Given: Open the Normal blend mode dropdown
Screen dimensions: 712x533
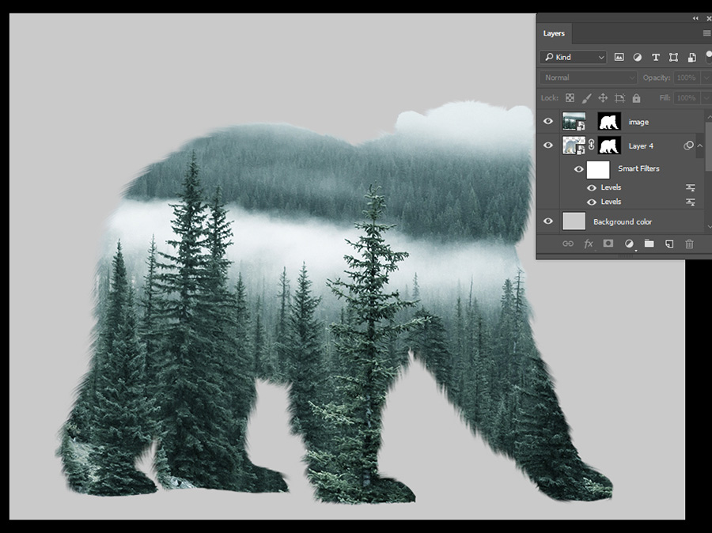Looking at the screenshot, I should [x=589, y=77].
